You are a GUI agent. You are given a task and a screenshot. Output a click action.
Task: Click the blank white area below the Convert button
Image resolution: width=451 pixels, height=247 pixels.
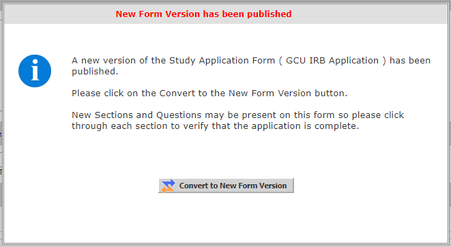pyautogui.click(x=226, y=218)
